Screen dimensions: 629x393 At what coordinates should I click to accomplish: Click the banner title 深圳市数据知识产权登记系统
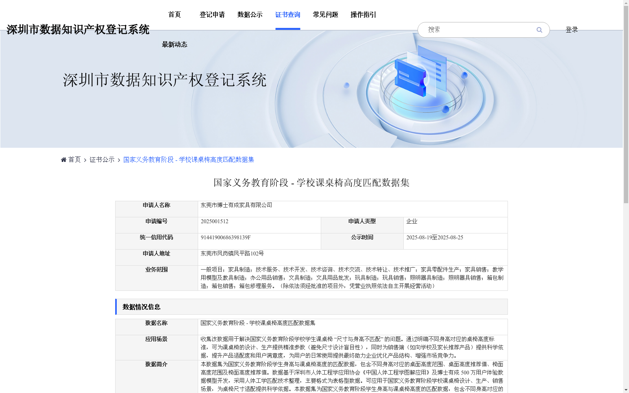[x=165, y=80]
